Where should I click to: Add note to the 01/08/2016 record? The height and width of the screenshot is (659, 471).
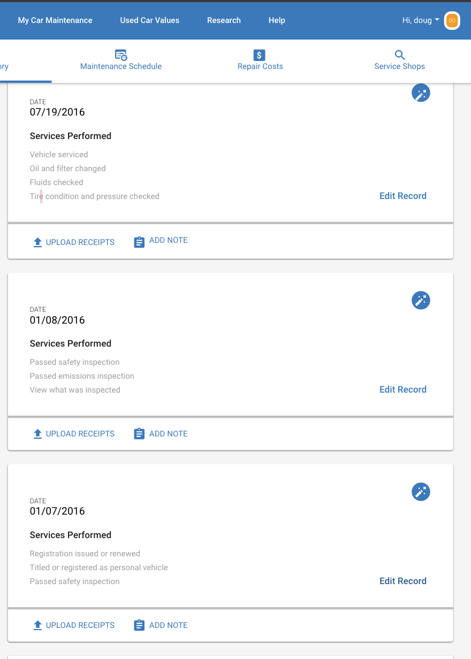161,434
